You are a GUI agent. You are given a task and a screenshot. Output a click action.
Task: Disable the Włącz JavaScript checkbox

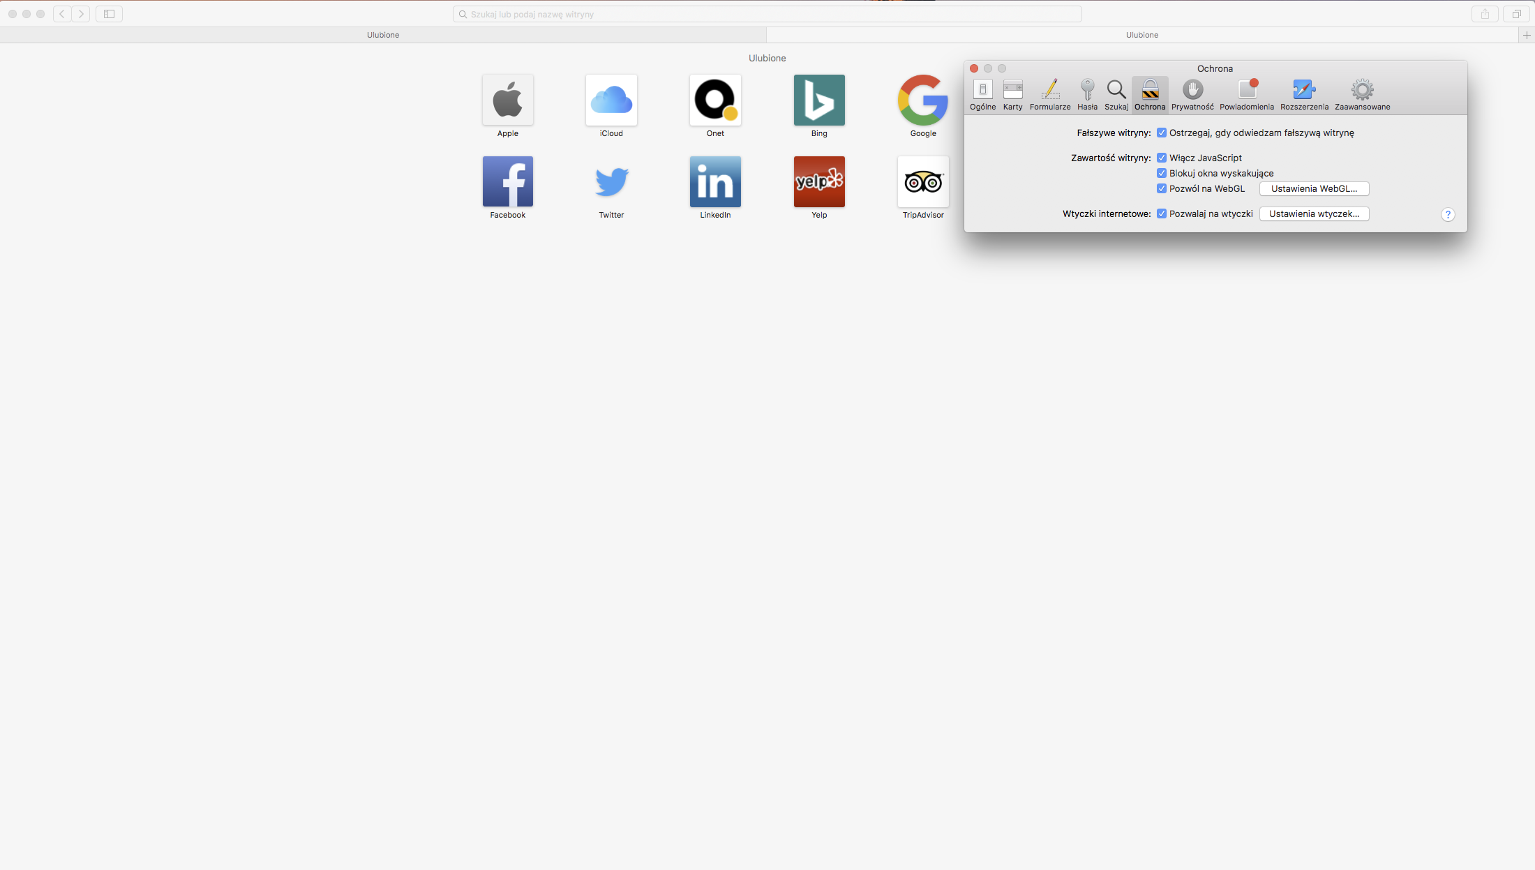(x=1162, y=158)
